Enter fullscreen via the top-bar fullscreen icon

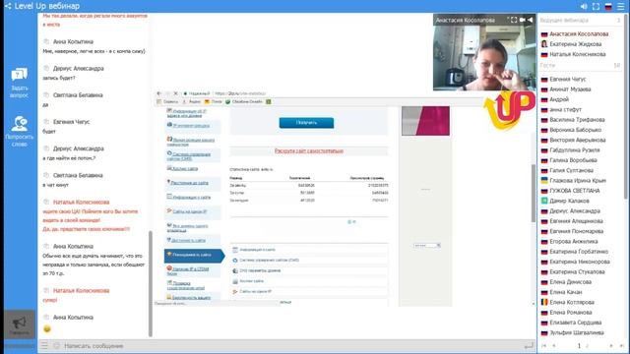click(596, 7)
